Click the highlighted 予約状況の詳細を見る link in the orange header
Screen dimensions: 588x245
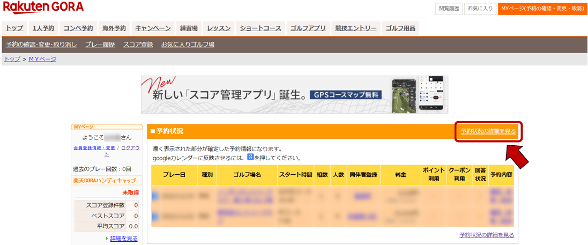pos(488,131)
